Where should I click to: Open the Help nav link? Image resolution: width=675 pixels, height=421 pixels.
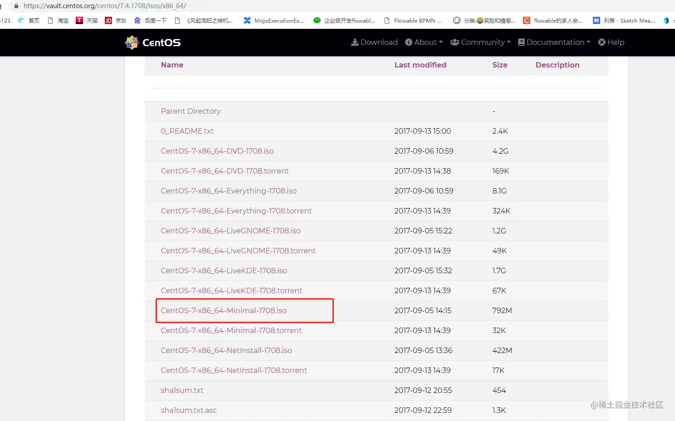point(611,42)
